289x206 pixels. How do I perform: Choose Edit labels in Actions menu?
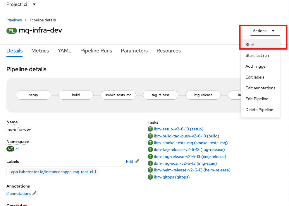[x=260, y=77]
